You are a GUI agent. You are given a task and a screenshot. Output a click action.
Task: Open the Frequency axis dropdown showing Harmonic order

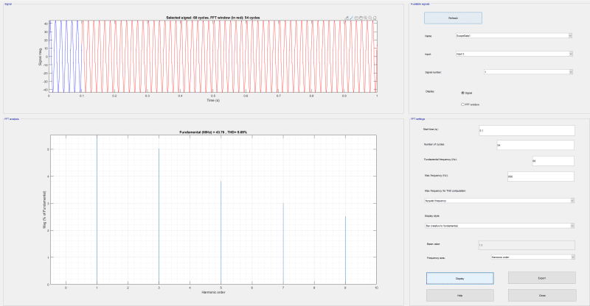(532, 257)
